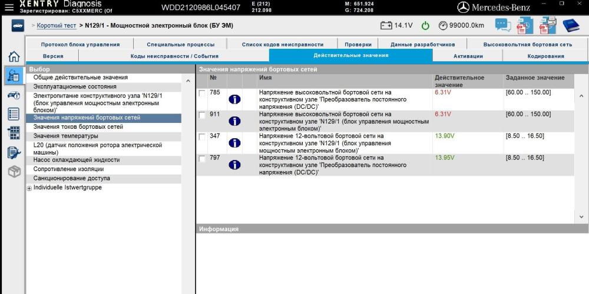Click the 13.90V actual value
The height and width of the screenshot is (294, 589).
pos(444,136)
